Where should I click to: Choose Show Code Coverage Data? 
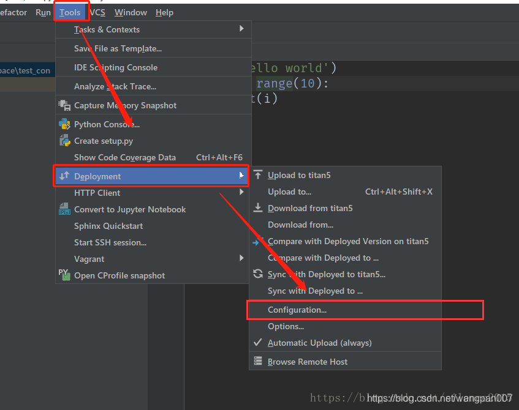153,157
